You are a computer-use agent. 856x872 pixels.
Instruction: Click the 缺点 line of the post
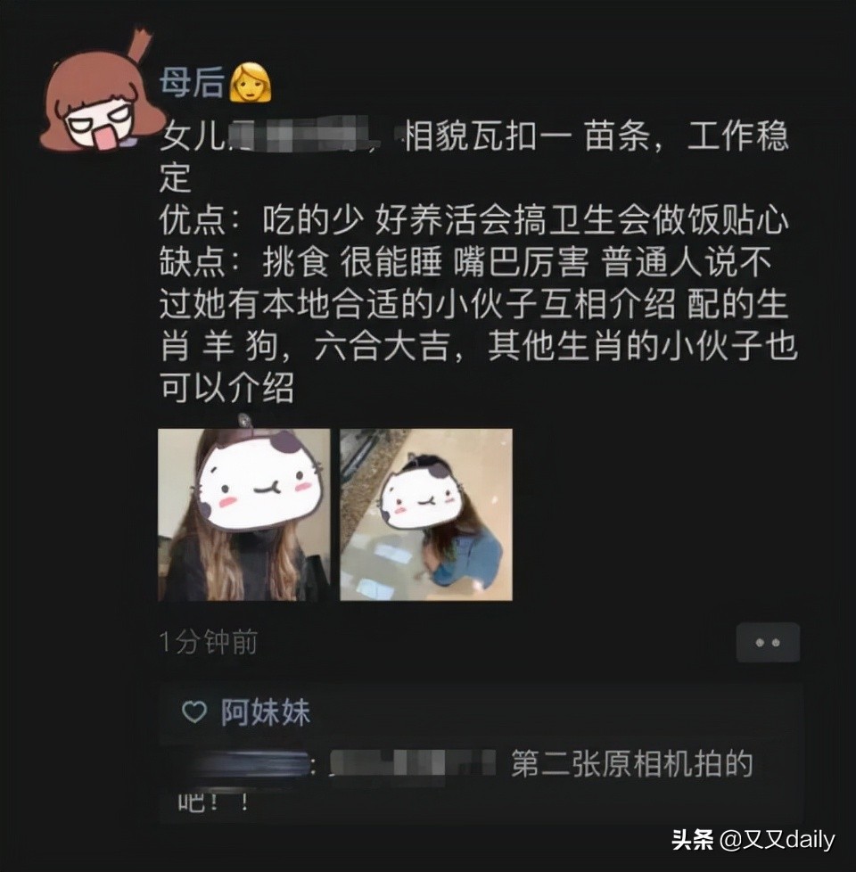[466, 261]
